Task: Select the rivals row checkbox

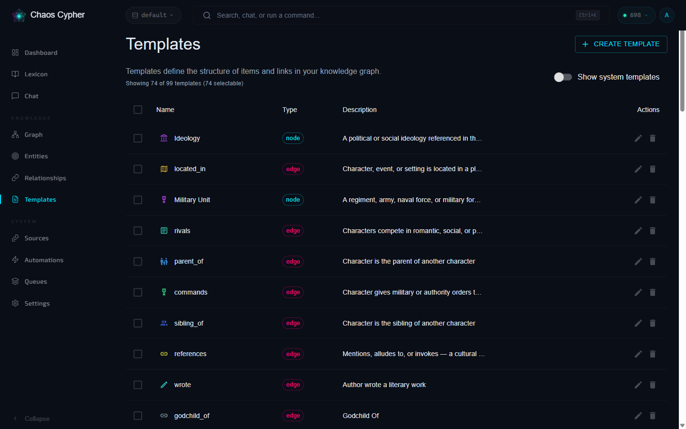Action: [x=138, y=231]
